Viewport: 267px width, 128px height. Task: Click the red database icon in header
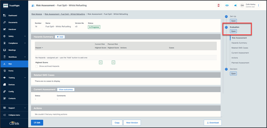tap(219, 5)
